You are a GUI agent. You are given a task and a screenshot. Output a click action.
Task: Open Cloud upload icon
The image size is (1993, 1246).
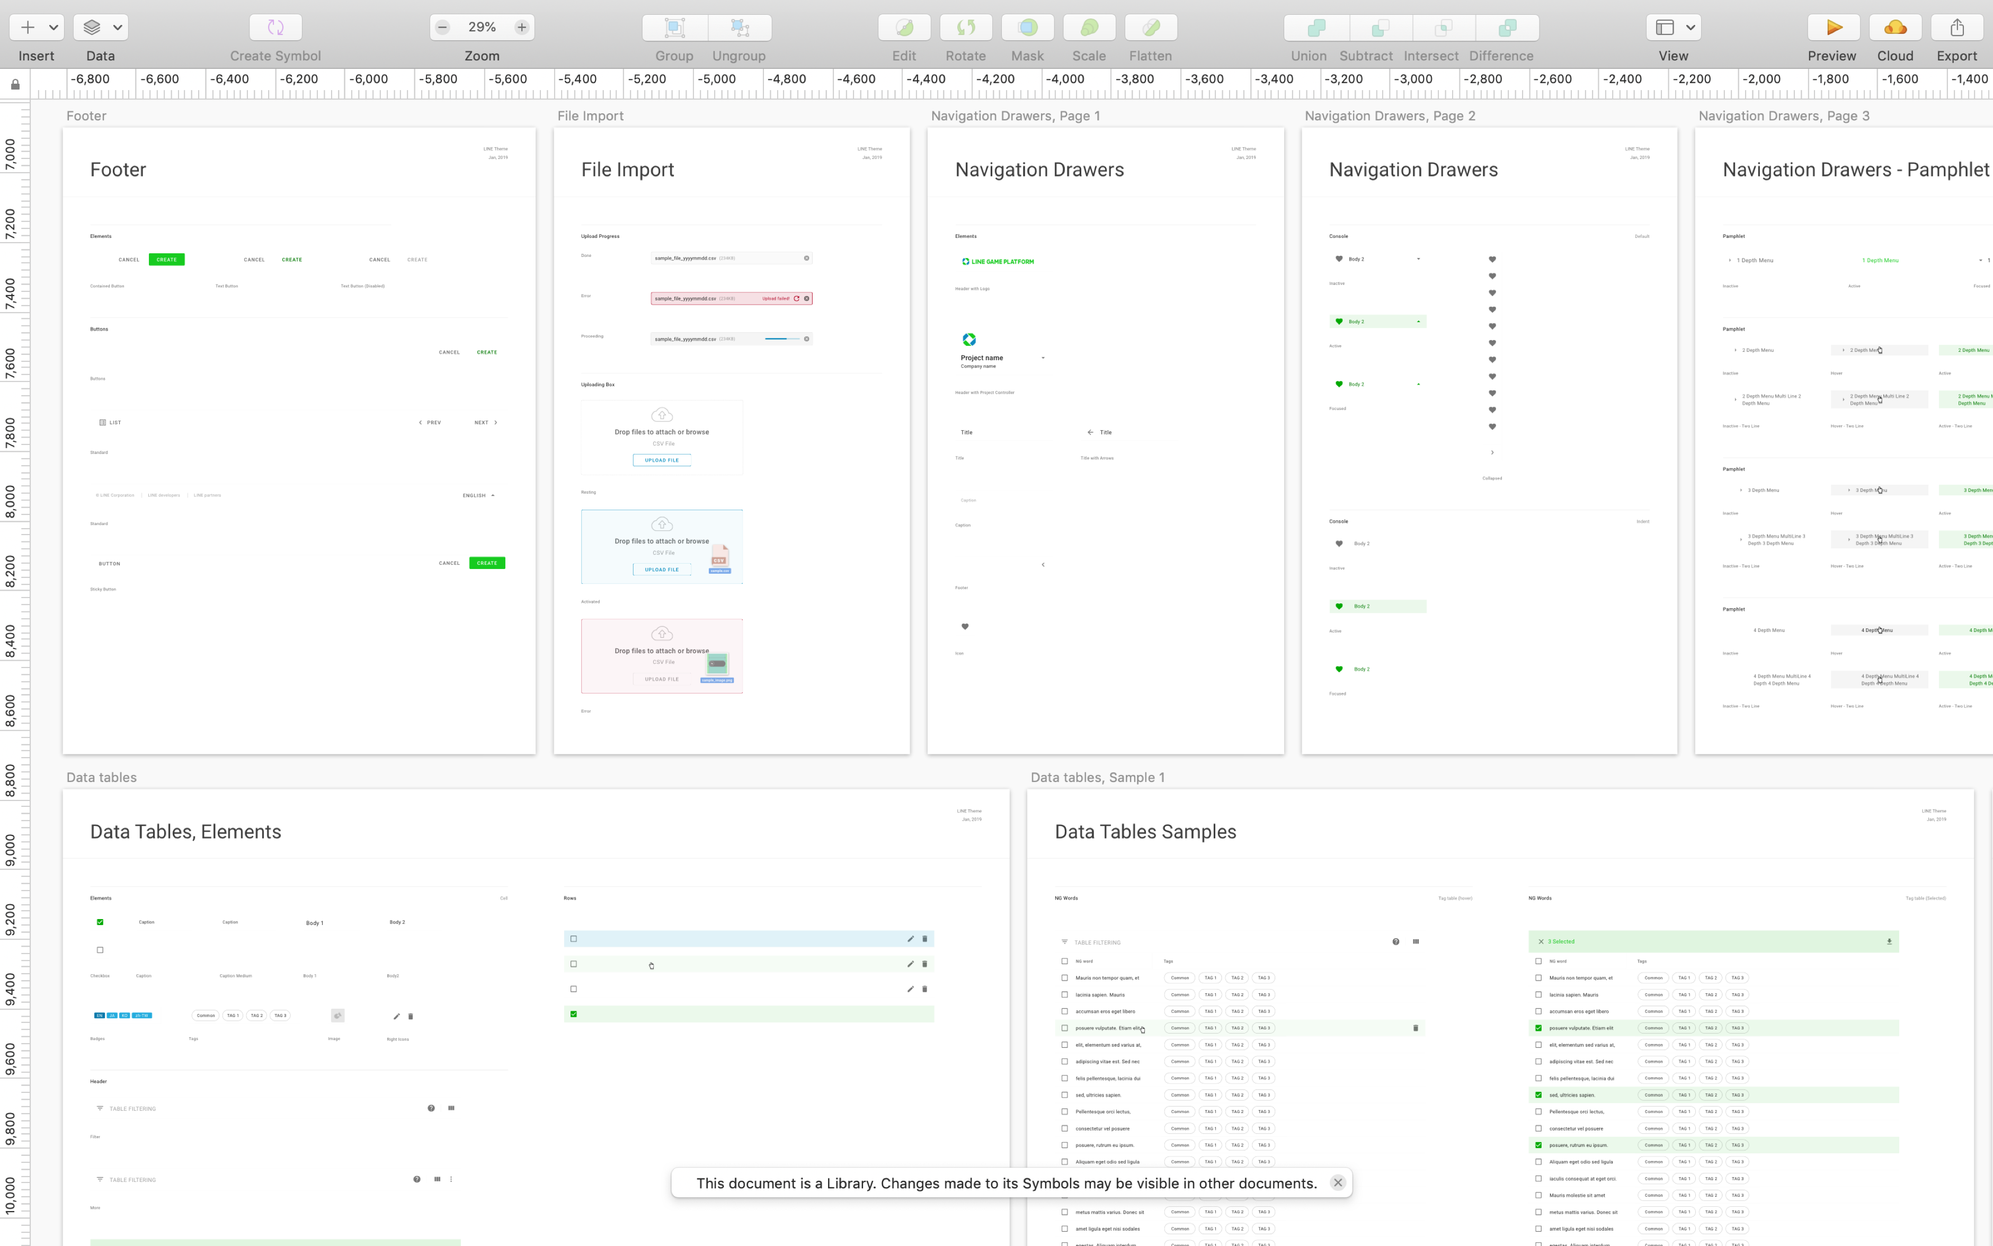pyautogui.click(x=1895, y=27)
